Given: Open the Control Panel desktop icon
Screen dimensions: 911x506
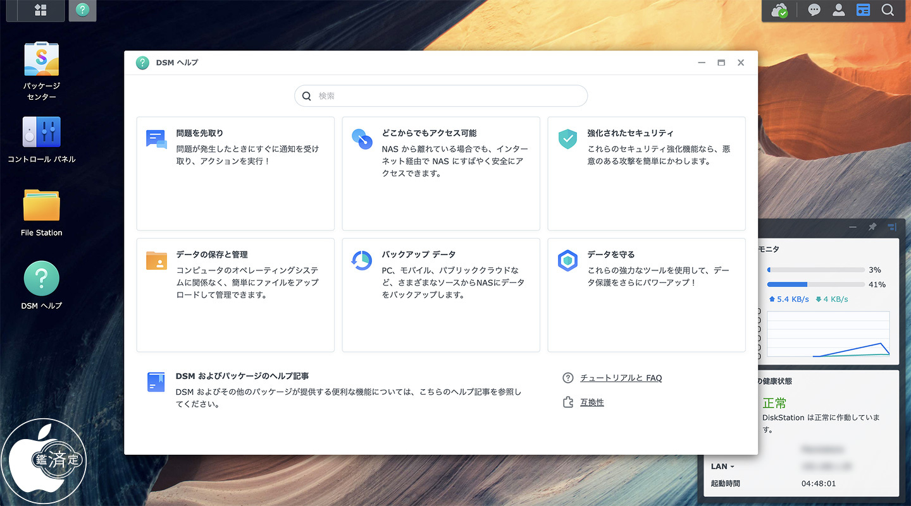Looking at the screenshot, I should pyautogui.click(x=41, y=139).
